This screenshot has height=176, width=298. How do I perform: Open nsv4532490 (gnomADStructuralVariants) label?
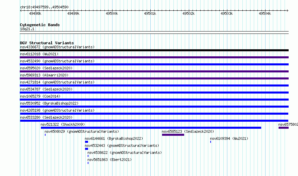pos(57,61)
